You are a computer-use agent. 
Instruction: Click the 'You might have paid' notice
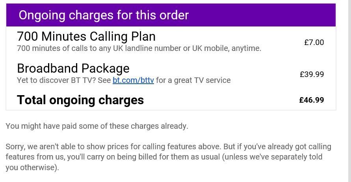pyautogui.click(x=97, y=126)
